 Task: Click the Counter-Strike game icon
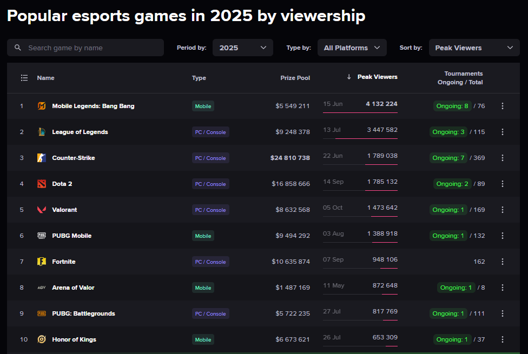[42, 158]
